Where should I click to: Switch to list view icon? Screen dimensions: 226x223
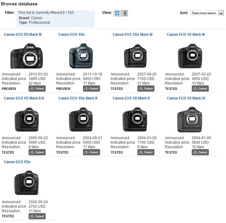click(124, 13)
